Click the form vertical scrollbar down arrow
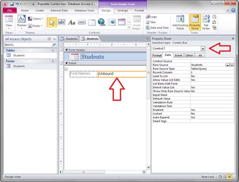The height and width of the screenshot is (182, 239). (148, 167)
